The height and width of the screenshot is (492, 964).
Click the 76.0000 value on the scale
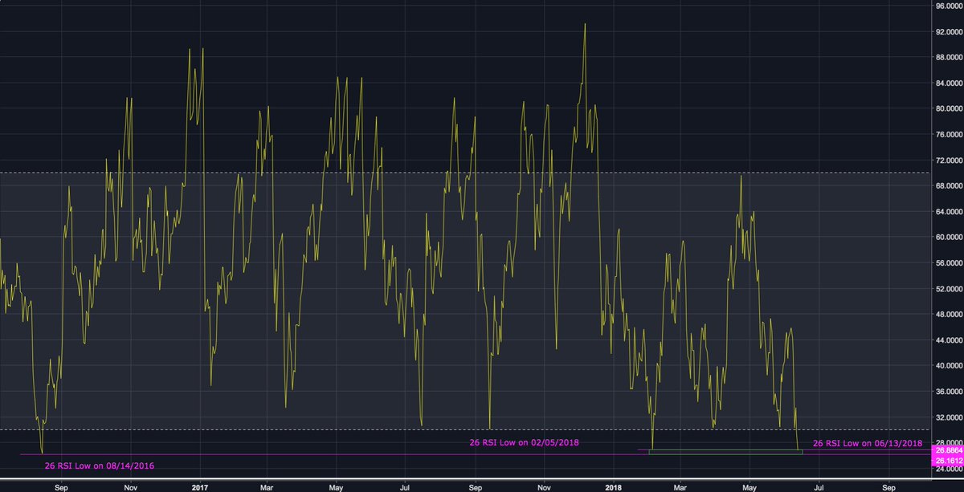pos(950,135)
